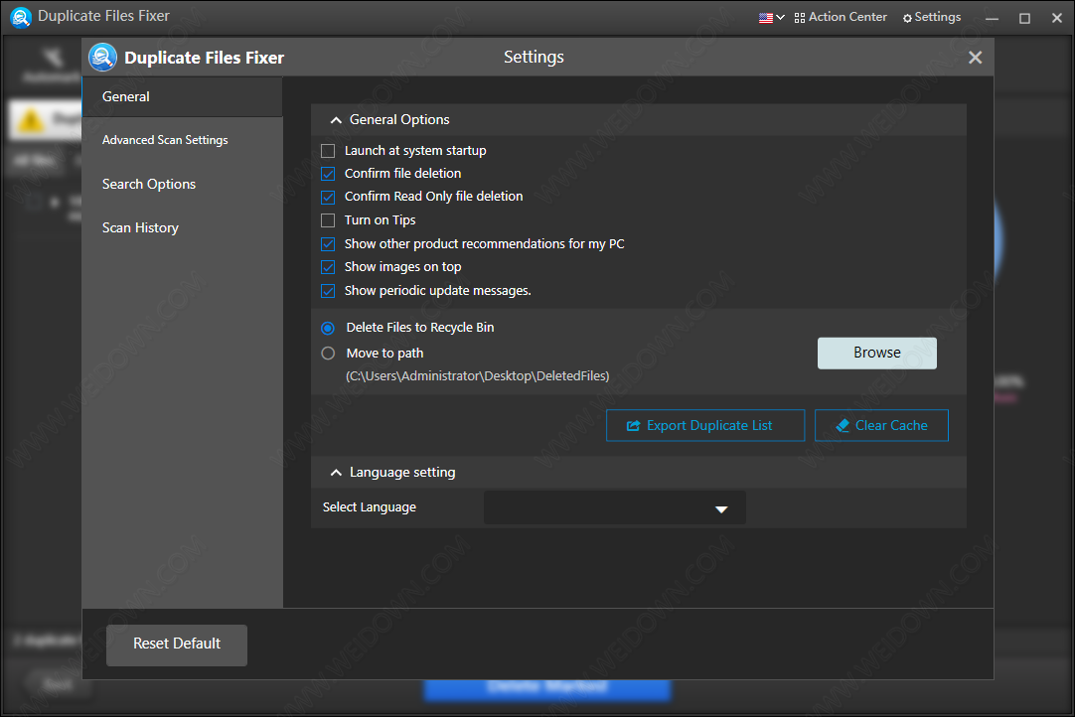
Task: Enable Launch at system startup checkbox
Action: click(328, 151)
